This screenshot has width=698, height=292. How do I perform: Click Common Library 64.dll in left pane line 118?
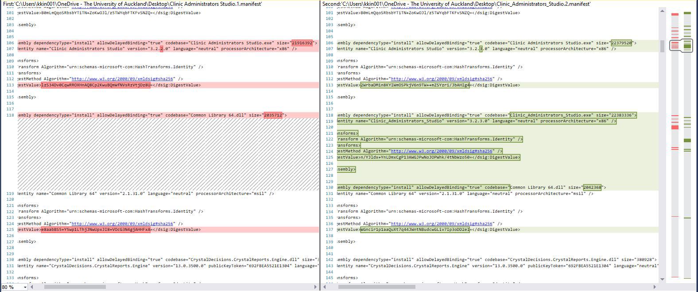217,115
